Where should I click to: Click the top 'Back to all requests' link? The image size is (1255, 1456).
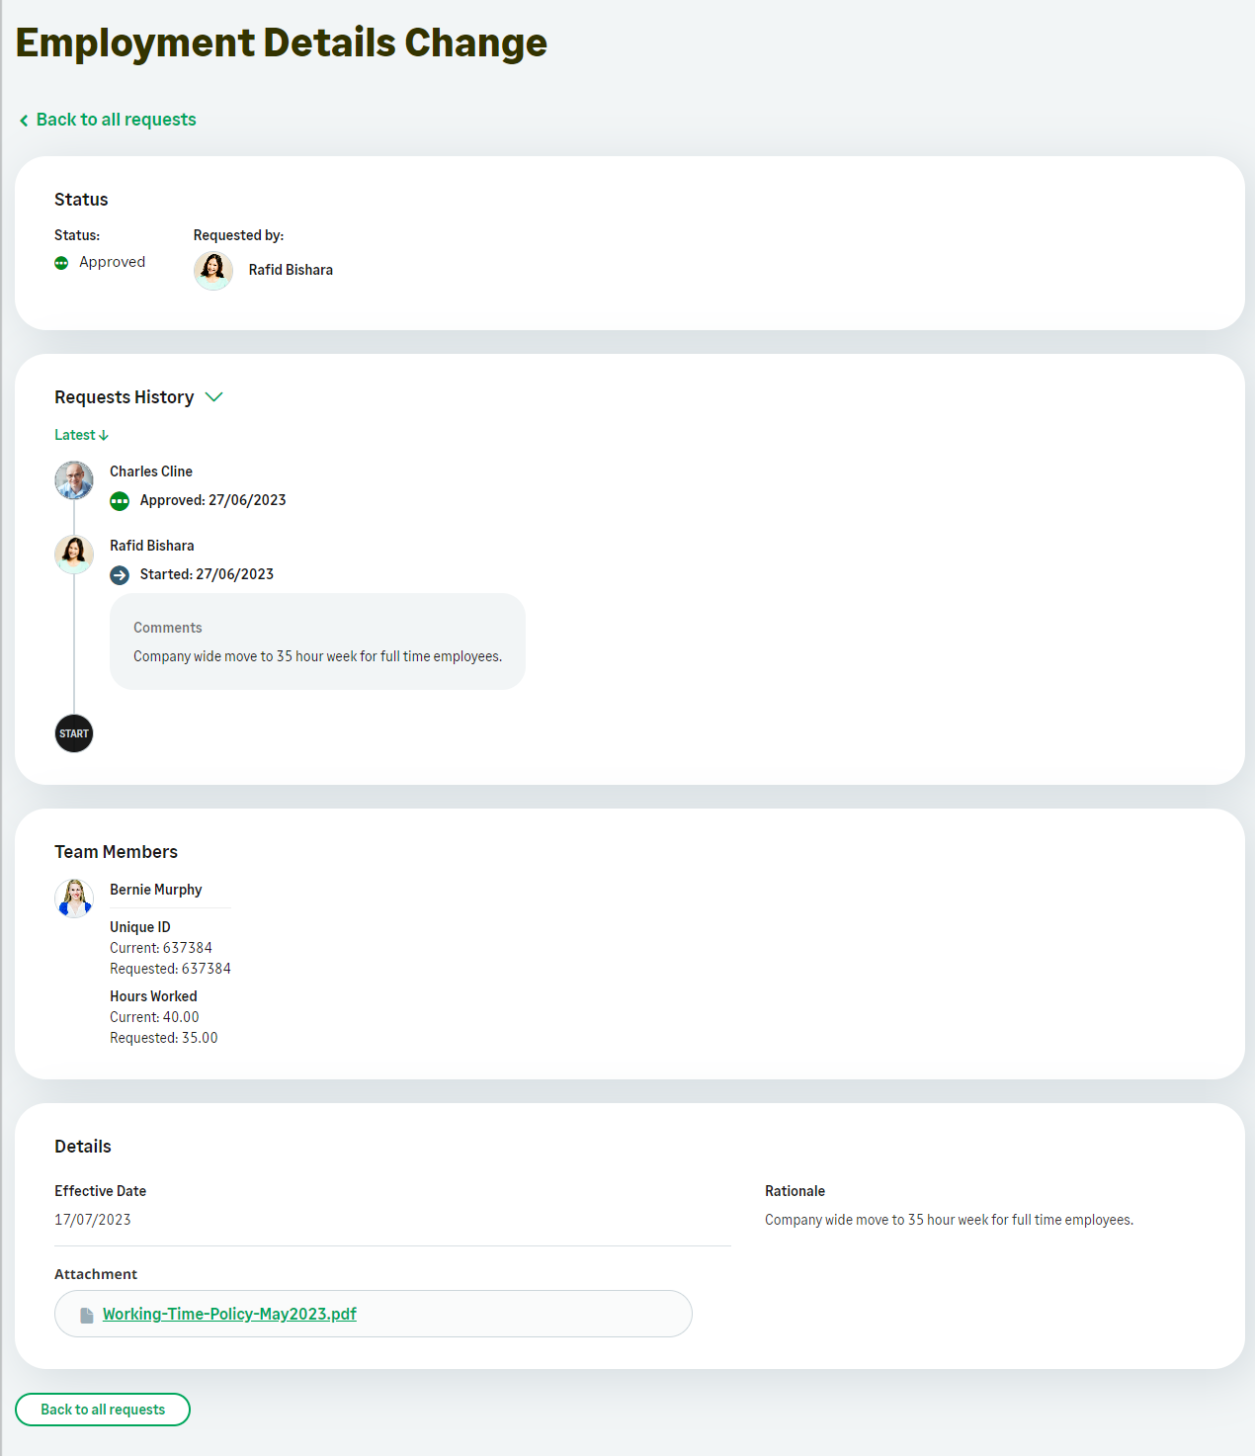click(116, 120)
